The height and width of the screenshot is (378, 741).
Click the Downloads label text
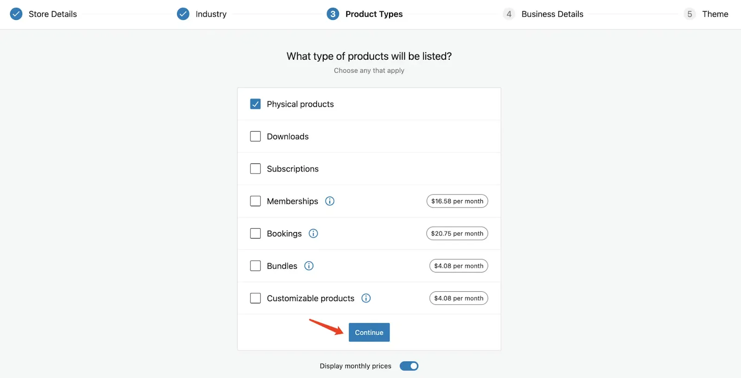click(288, 137)
